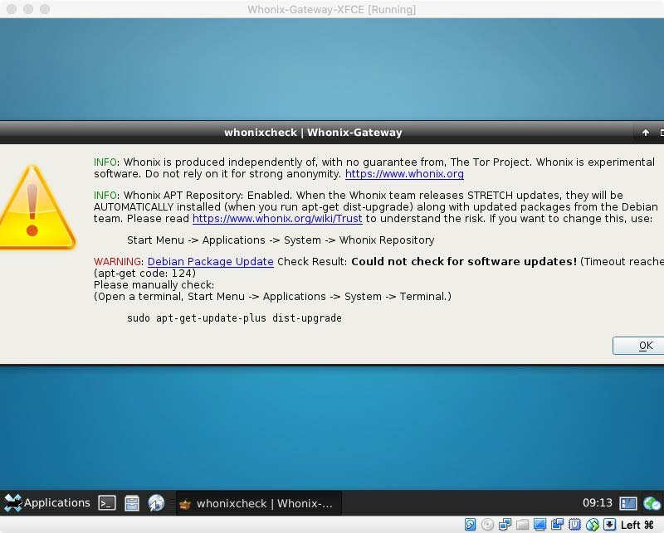The image size is (664, 533).
Task: Click the VirtualBox CPU chip status icon
Action: [574, 525]
